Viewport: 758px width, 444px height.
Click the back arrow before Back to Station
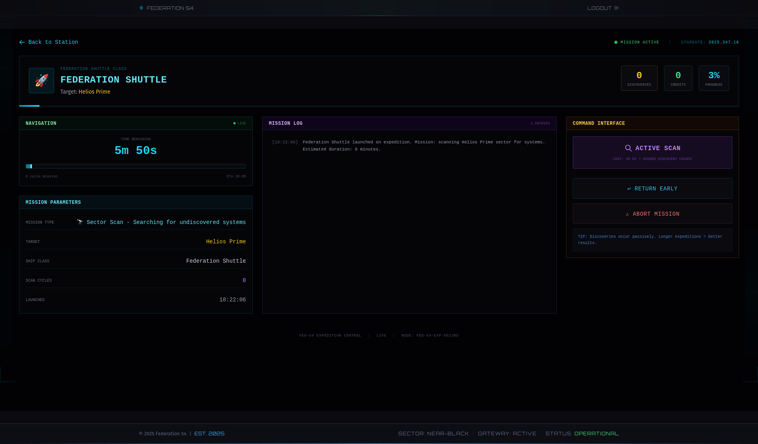point(22,42)
